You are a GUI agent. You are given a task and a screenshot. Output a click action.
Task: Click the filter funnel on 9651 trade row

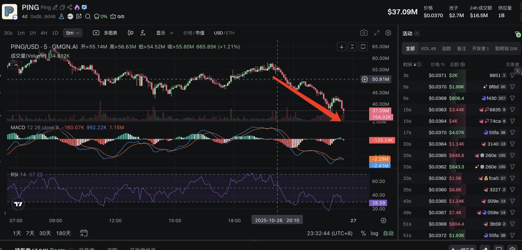[x=512, y=76]
